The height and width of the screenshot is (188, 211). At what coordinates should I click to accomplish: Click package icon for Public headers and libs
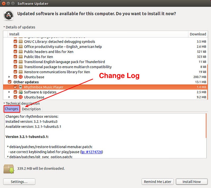[21, 51]
